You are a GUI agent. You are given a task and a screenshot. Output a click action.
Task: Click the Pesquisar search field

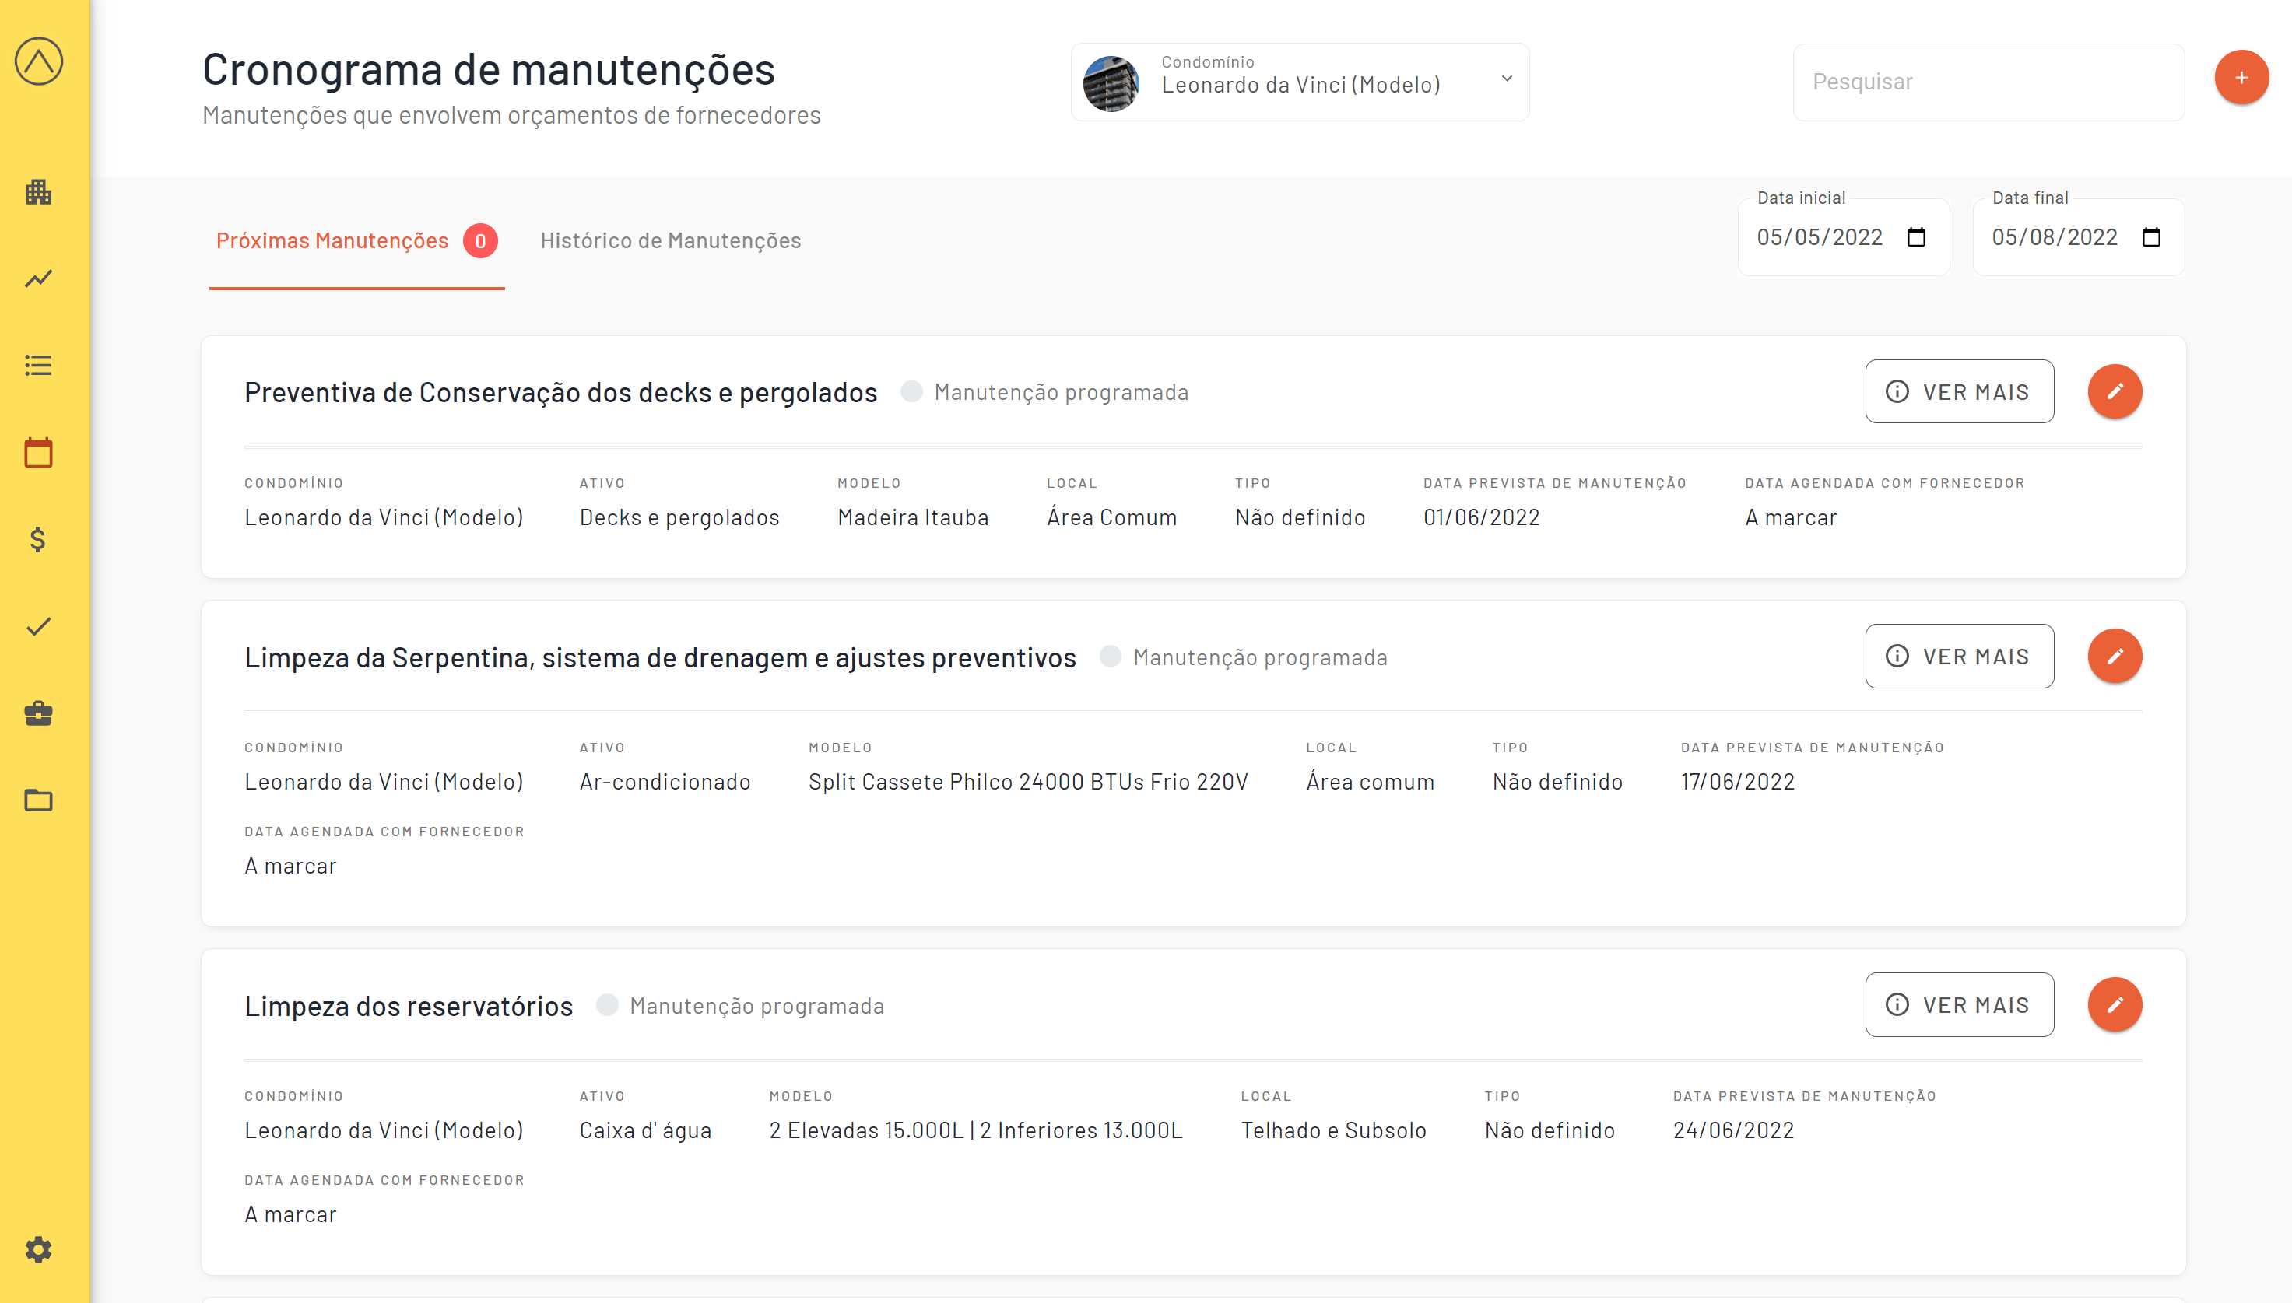click(x=1988, y=82)
